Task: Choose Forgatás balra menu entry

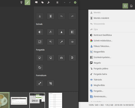Action: 112,74
